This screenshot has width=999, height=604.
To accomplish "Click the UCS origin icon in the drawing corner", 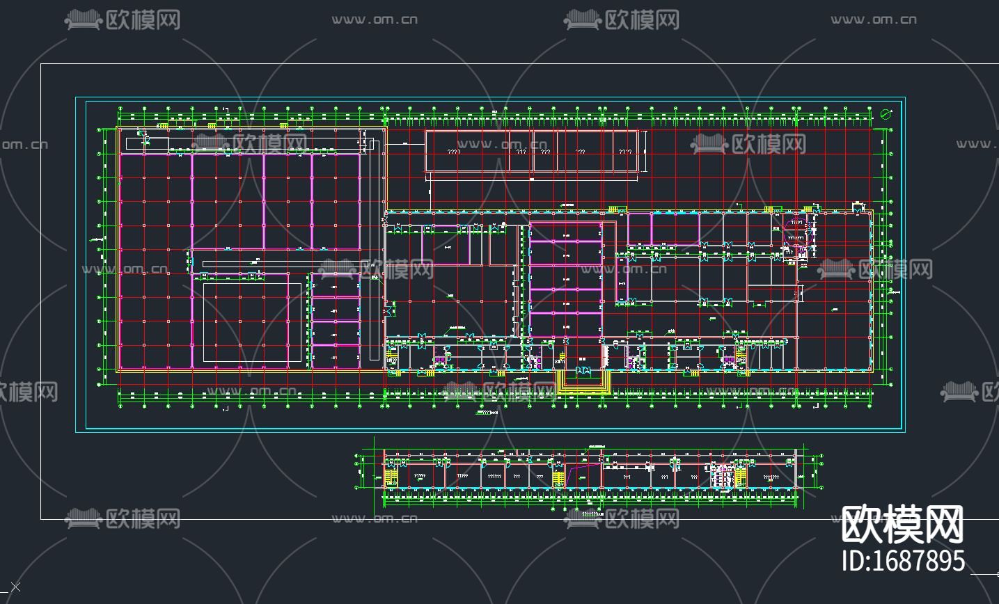I will (x=15, y=588).
